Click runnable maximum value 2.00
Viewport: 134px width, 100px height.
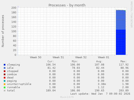(x=125, y=87)
